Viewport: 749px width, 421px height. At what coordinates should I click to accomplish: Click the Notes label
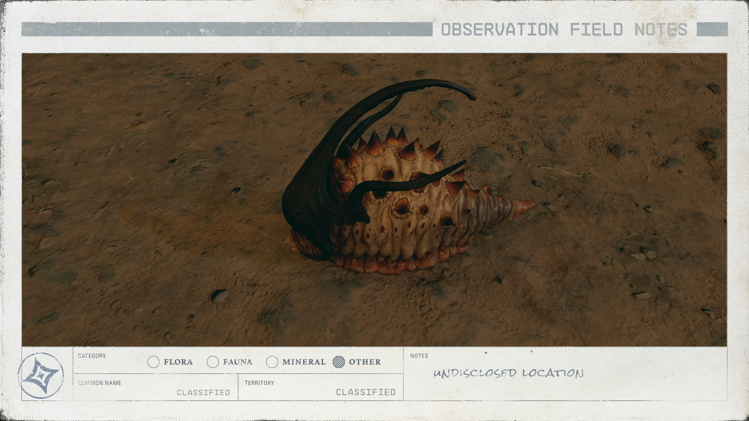pos(419,356)
